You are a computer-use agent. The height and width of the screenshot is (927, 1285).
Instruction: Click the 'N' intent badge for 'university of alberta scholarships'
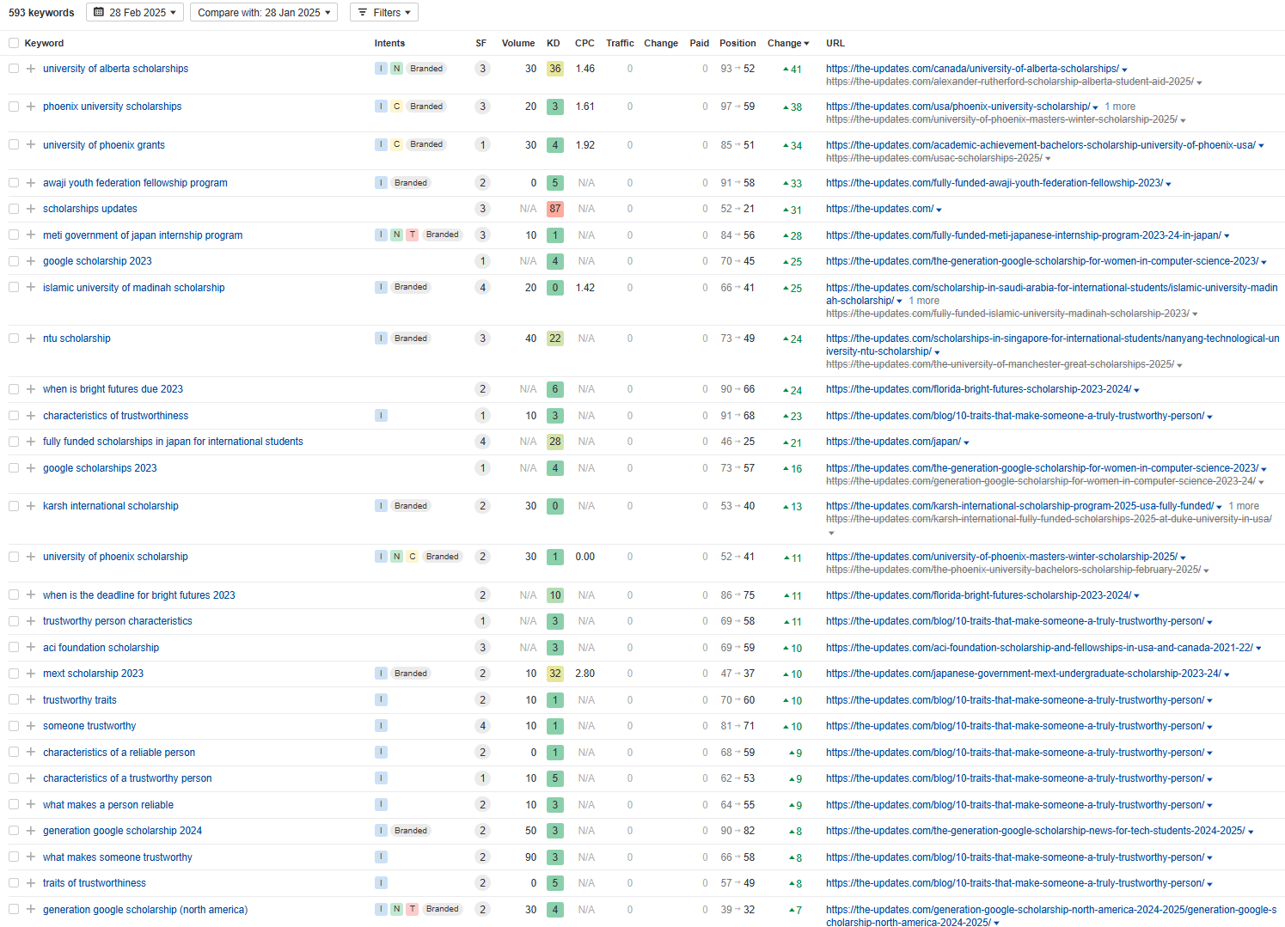[x=396, y=69]
